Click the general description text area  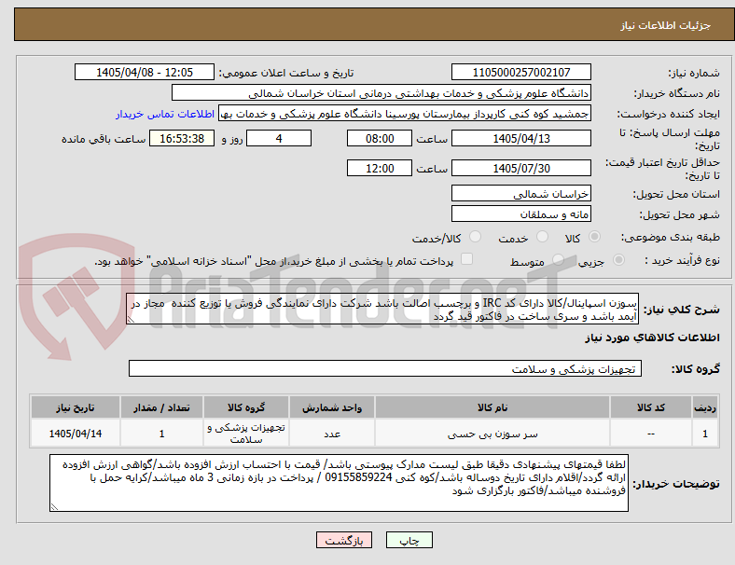click(382, 310)
